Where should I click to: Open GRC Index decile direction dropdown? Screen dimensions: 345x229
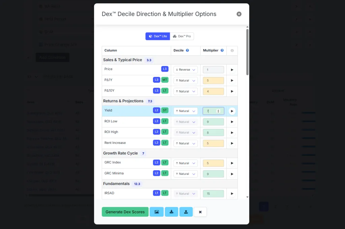pyautogui.click(x=186, y=163)
